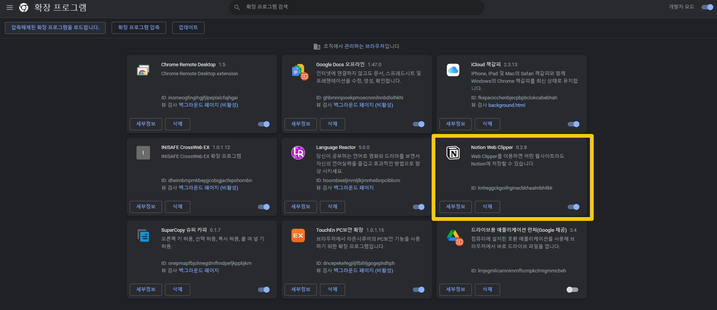
Task: Open Google Docs 오프라인 백그라운드 페이지 link
Action: (x=363, y=105)
